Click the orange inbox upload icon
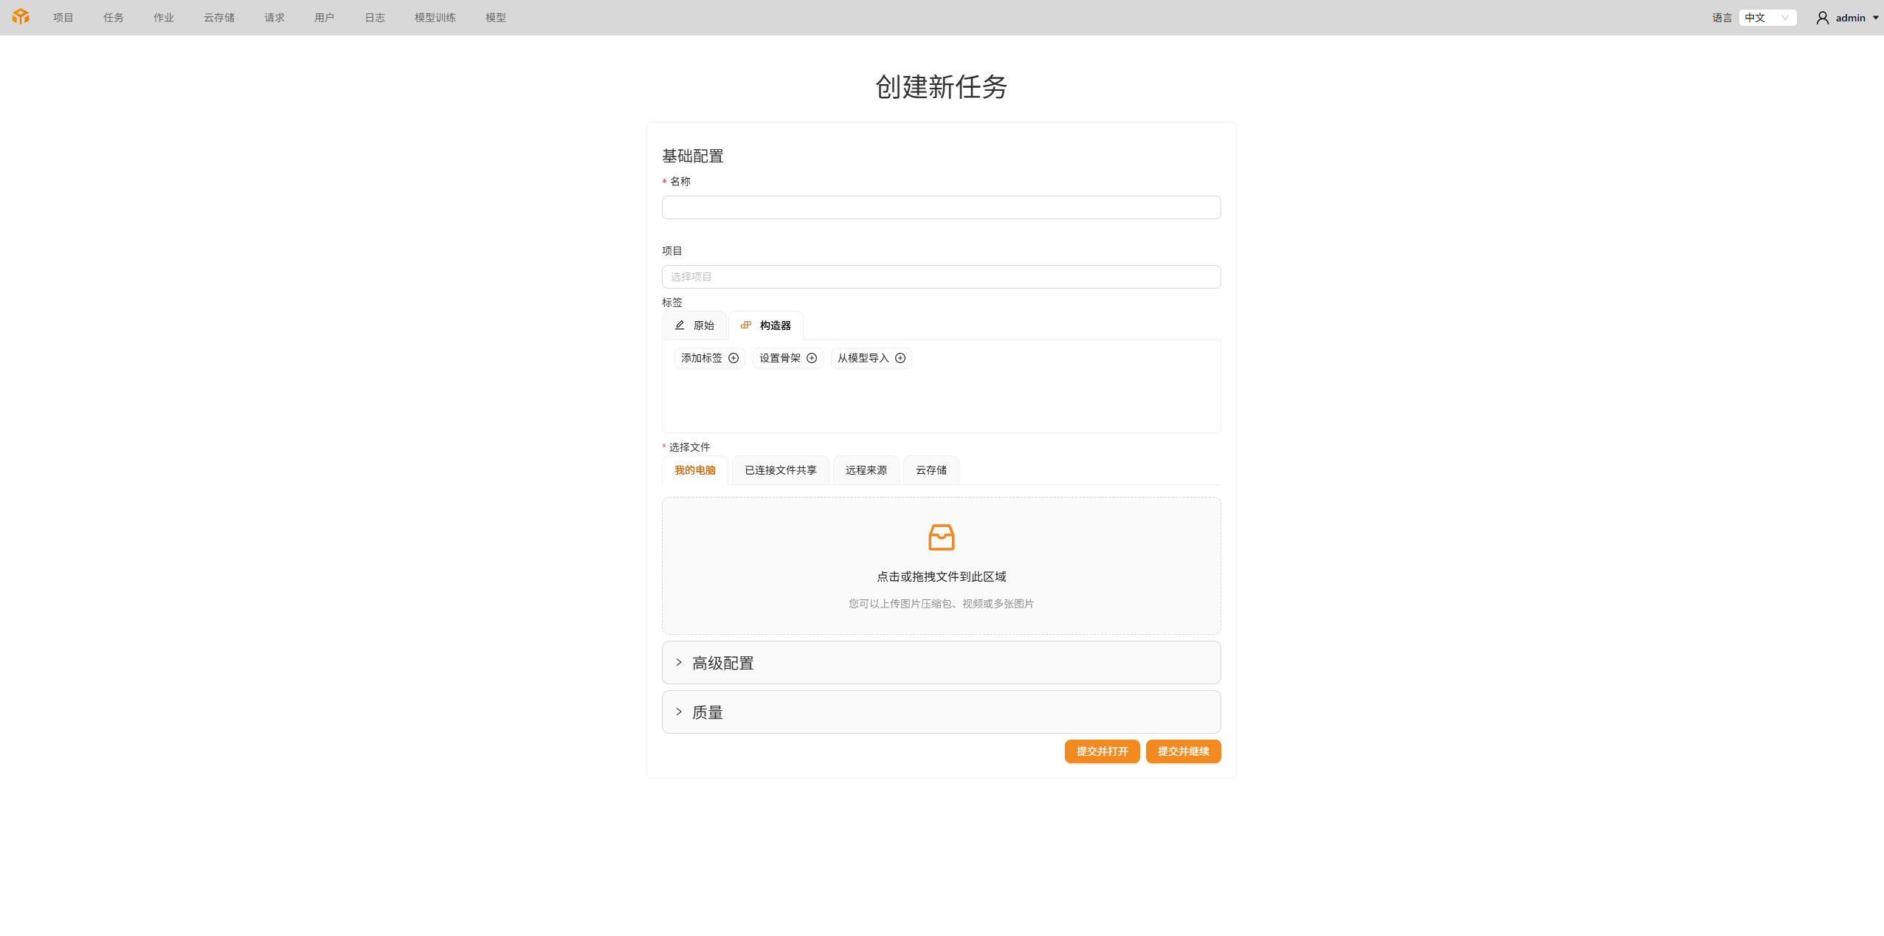The width and height of the screenshot is (1884, 936). (x=941, y=537)
